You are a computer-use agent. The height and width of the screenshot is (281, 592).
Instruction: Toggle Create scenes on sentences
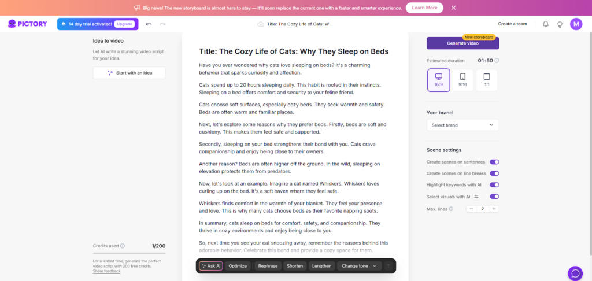pos(494,162)
